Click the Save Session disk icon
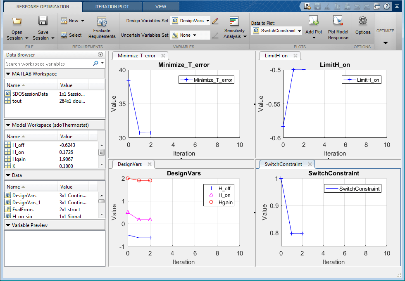The width and height of the screenshot is (405, 281). click(43, 21)
